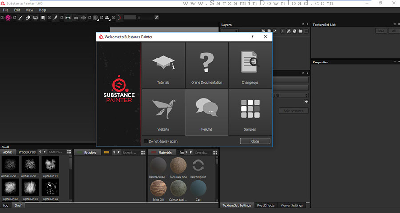Viewport: 400px width, 213px height.
Task: Open the Edit menu
Action: pos(17,10)
